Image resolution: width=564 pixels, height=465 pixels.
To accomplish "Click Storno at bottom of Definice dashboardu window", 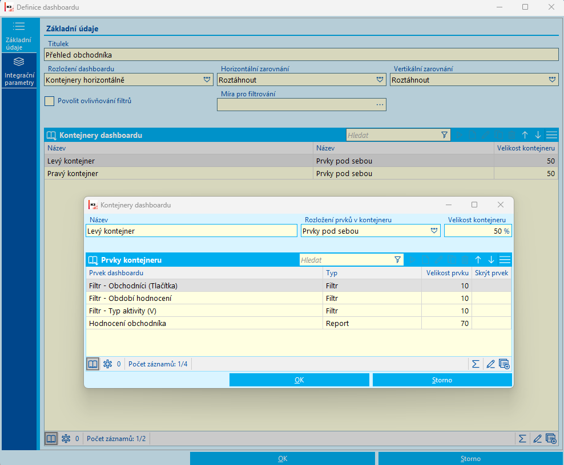I will click(470, 459).
